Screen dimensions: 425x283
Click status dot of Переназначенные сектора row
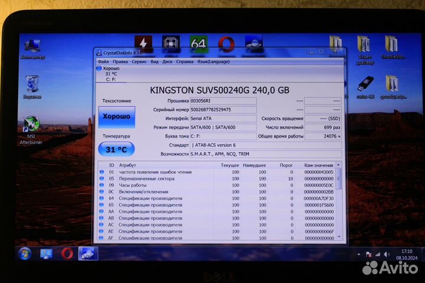pos(102,179)
